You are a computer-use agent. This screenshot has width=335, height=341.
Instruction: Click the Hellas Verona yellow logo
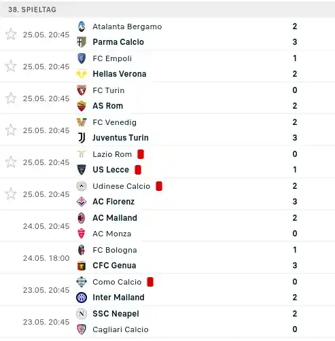82,74
